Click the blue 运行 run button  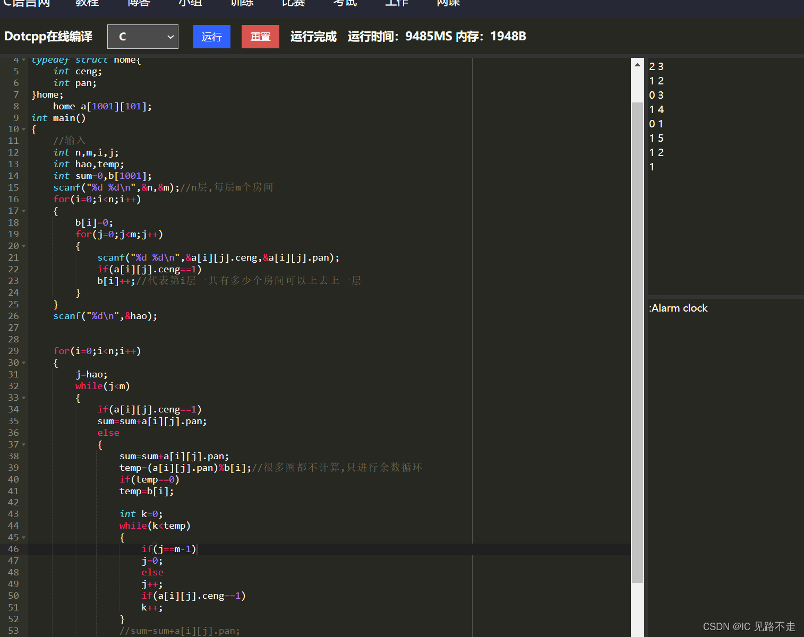click(211, 36)
